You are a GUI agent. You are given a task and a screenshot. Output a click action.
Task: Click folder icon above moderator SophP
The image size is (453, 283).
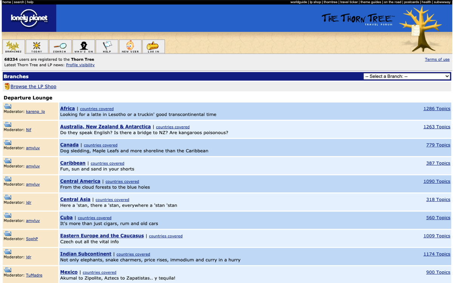coord(8,233)
